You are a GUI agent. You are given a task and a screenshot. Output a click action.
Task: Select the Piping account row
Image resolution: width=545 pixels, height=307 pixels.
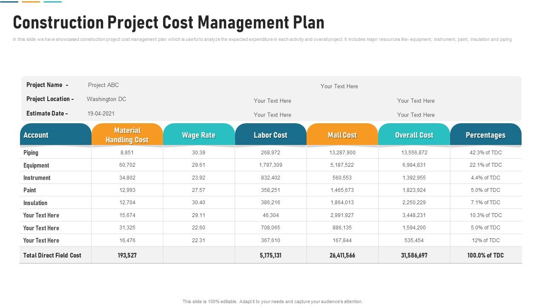[30, 152]
